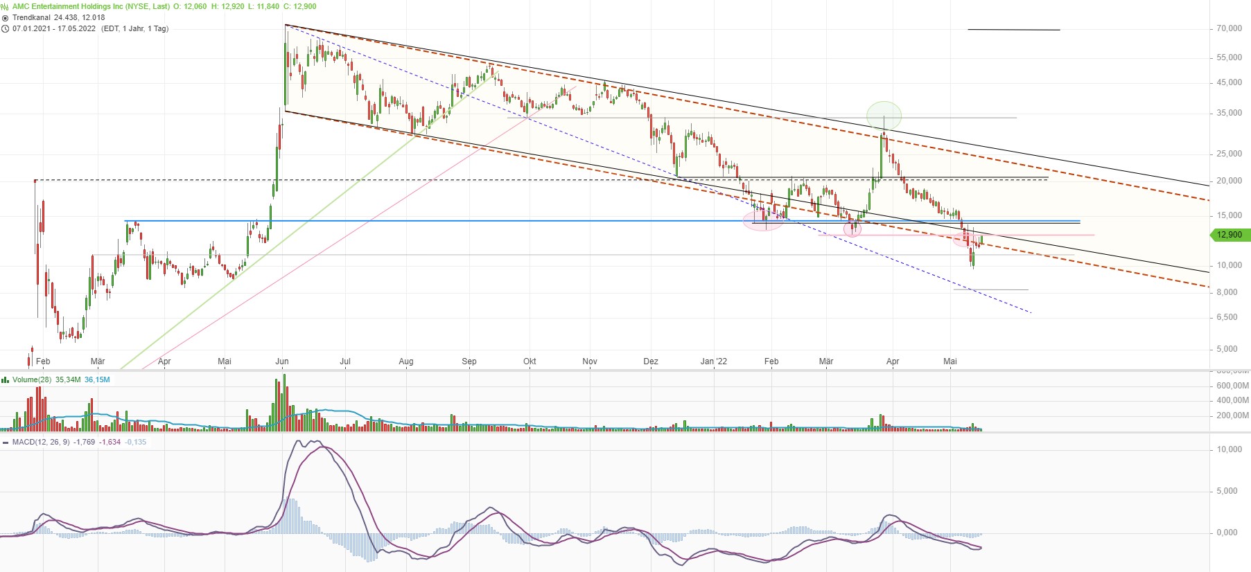
Task: Click the 600,00M volume axis label
Action: [x=1232, y=386]
